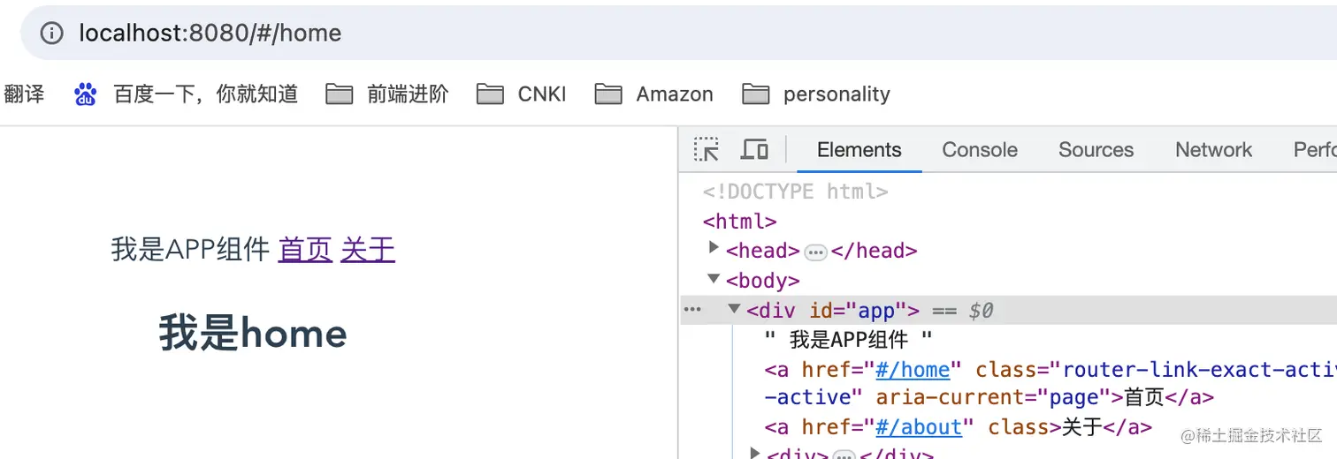Click the ellipsis badge inside the head tag
Image resolution: width=1337 pixels, height=459 pixels.
[815, 253]
